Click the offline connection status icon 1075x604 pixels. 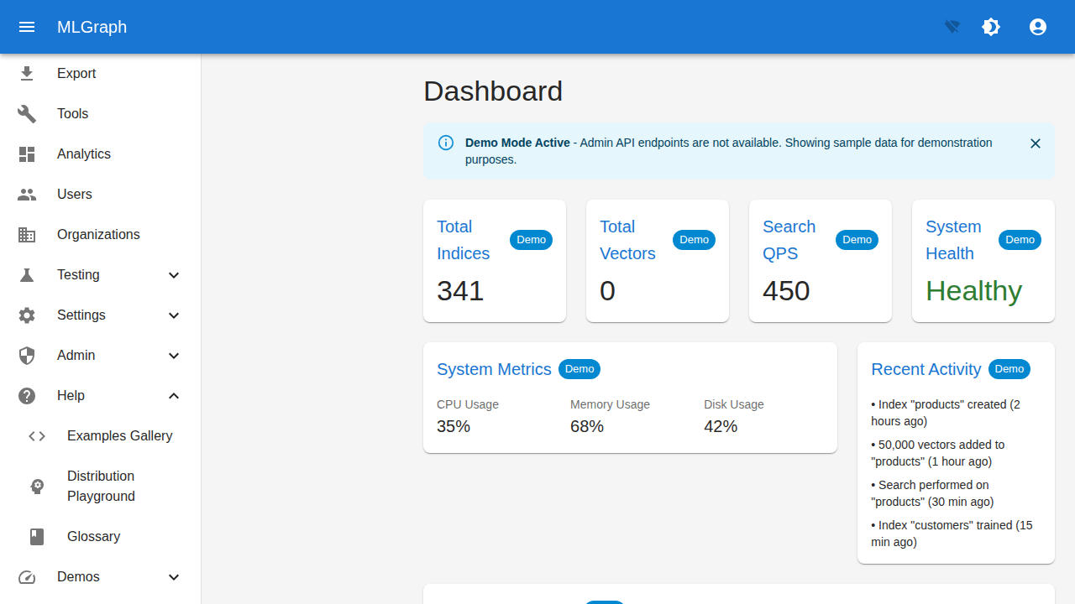952,27
